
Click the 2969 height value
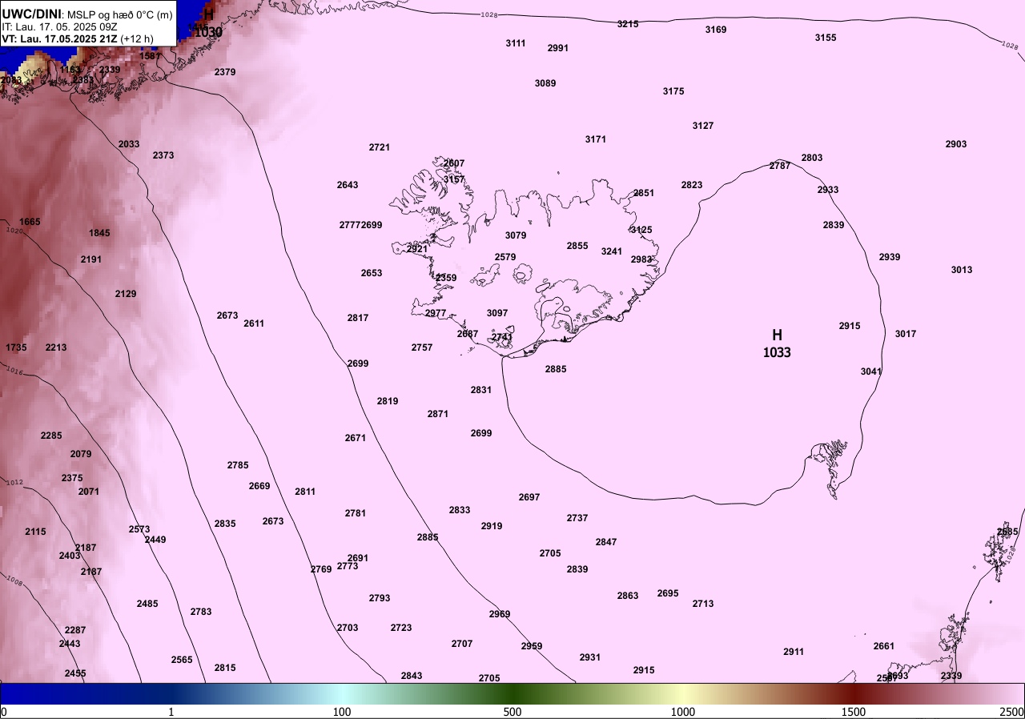point(500,614)
